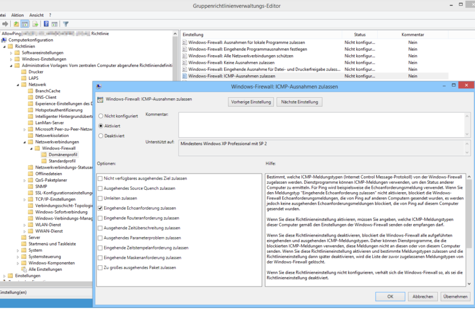Click the Hilfe pane scroll-down arrow
This screenshot has width=475, height=309.
click(x=469, y=284)
